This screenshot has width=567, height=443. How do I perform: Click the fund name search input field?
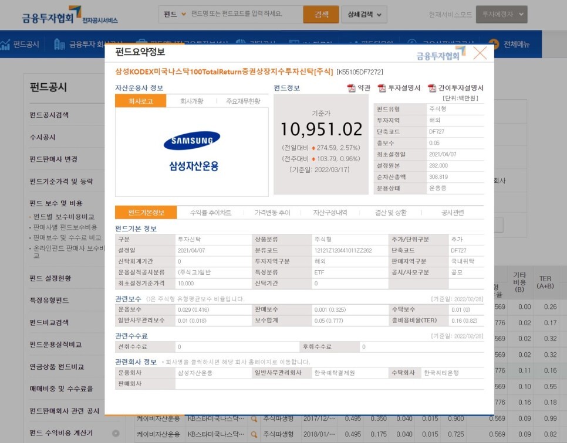click(245, 14)
